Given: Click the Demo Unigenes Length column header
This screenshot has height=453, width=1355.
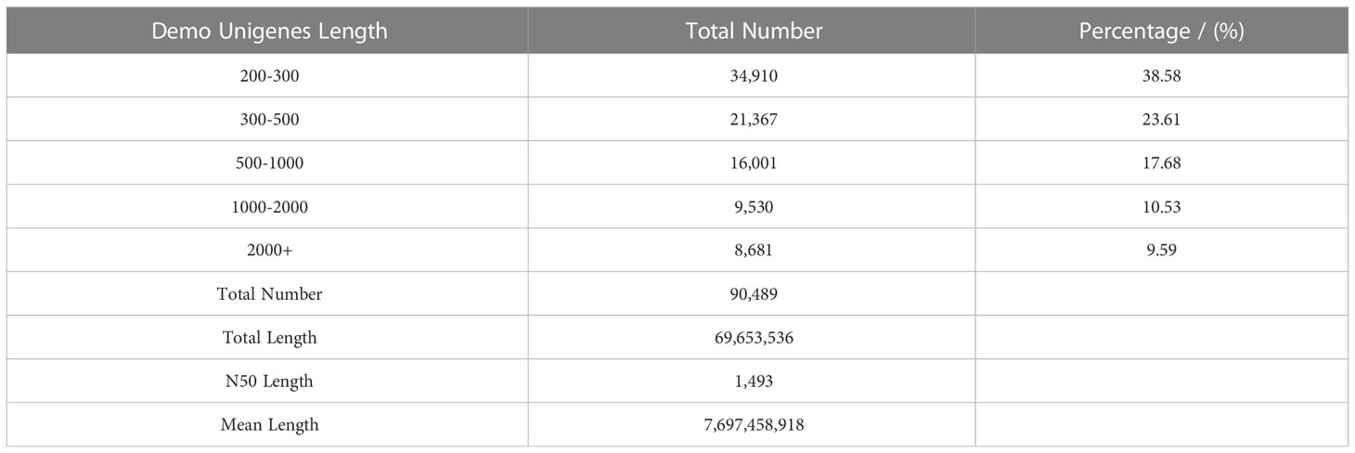Looking at the screenshot, I should (x=269, y=31).
